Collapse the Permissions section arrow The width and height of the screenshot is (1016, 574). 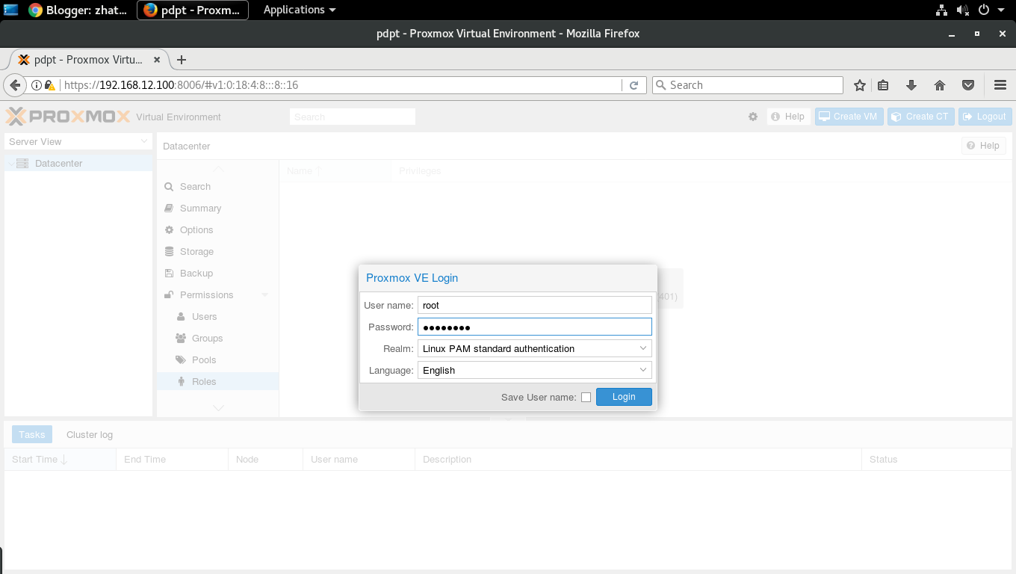pyautogui.click(x=264, y=295)
